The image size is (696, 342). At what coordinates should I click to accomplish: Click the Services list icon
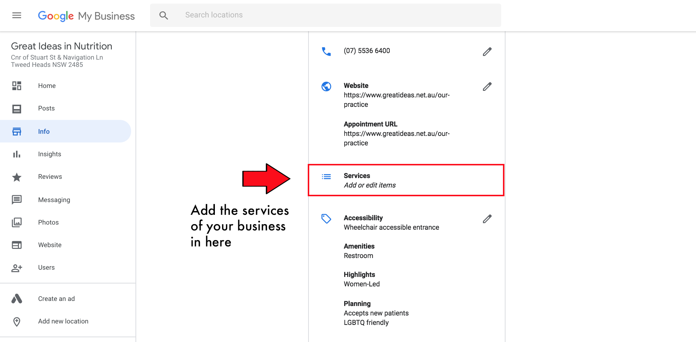click(326, 176)
